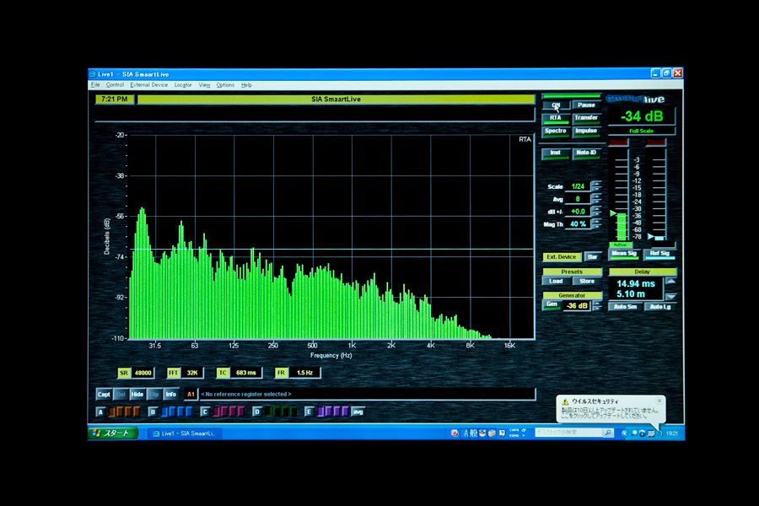Open the Options menu
Viewport: 759px width, 506px height.
[225, 84]
